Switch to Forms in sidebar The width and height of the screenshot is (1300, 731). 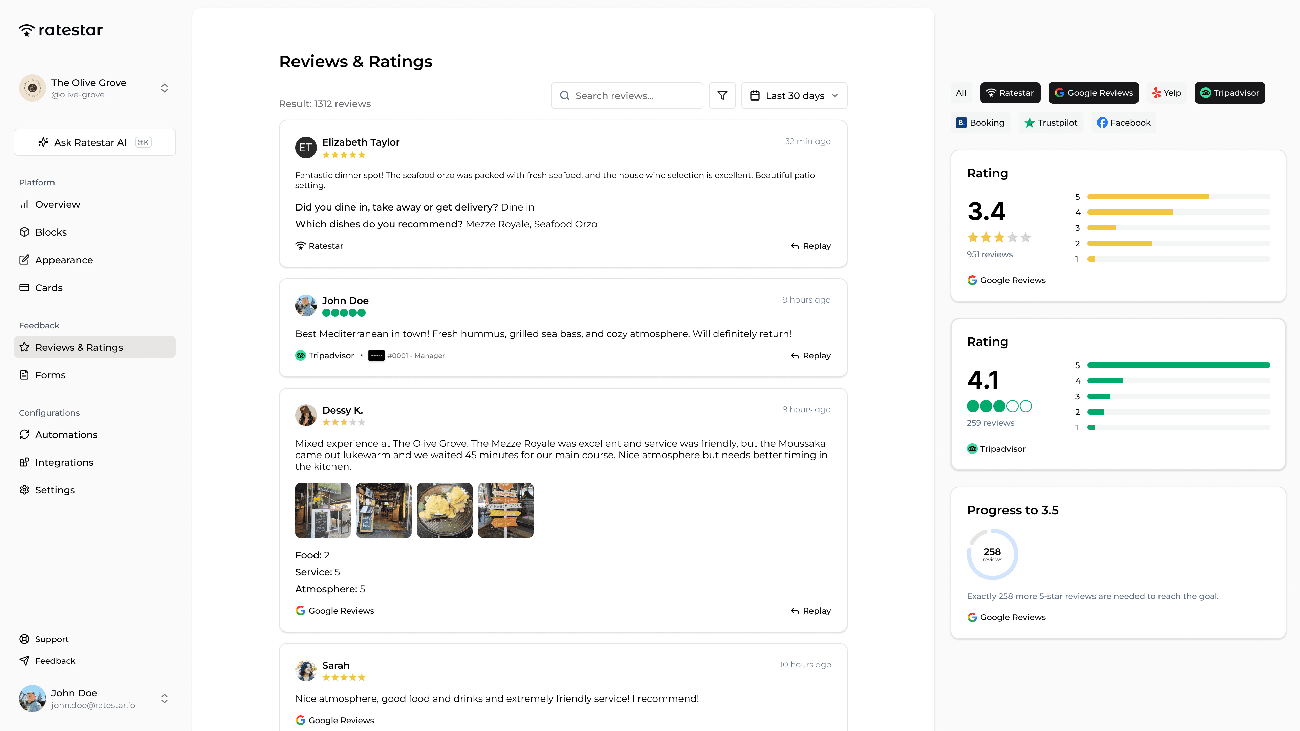tap(50, 375)
